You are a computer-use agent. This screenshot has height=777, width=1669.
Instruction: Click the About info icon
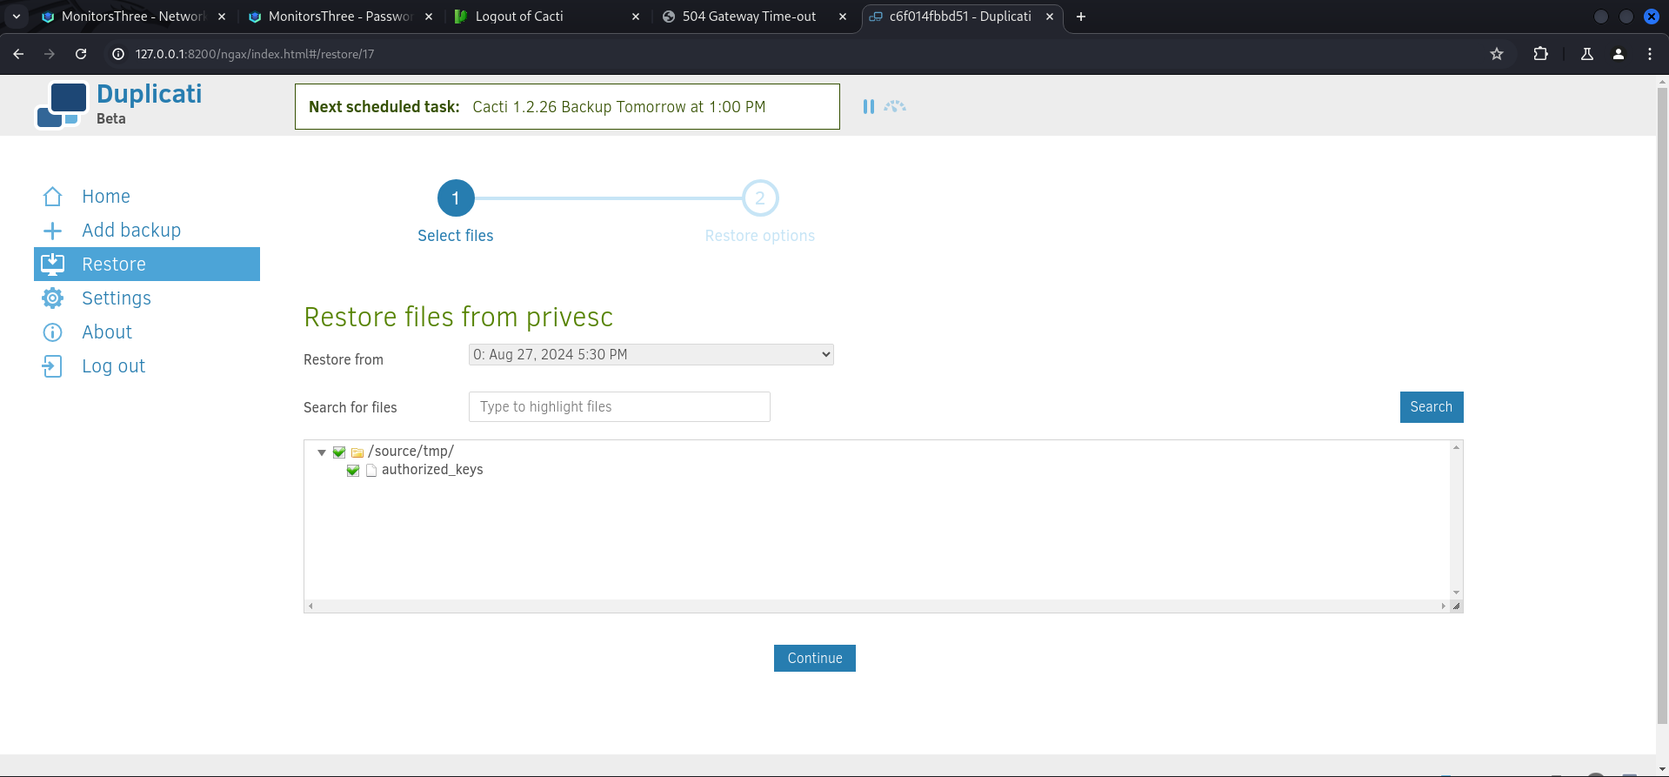52,332
